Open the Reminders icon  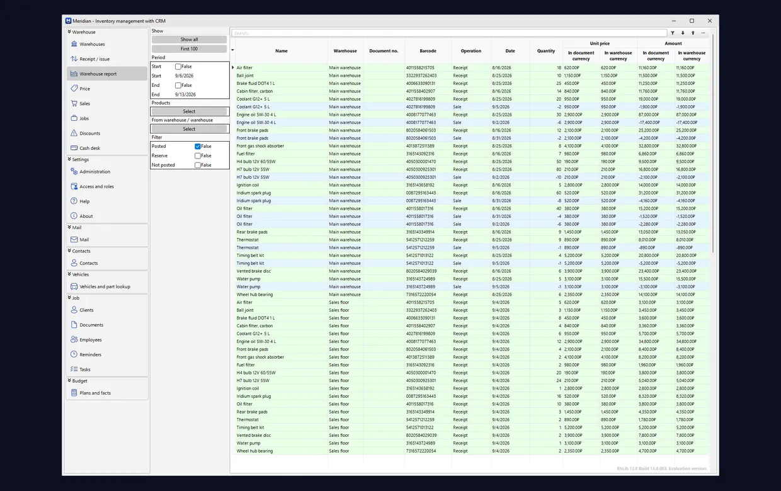74,354
